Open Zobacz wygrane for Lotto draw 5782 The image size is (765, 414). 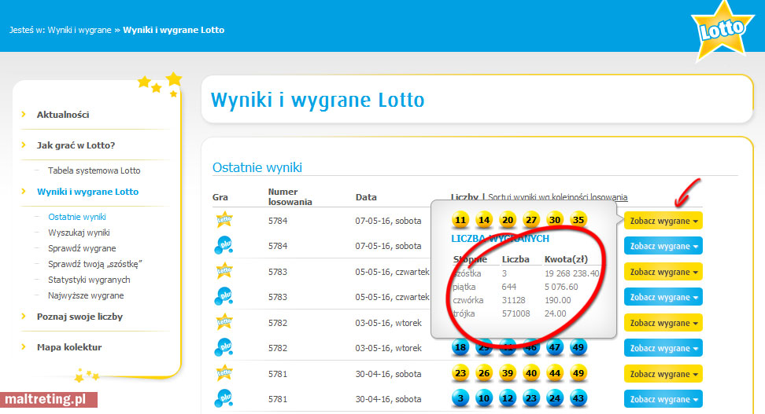click(x=663, y=323)
